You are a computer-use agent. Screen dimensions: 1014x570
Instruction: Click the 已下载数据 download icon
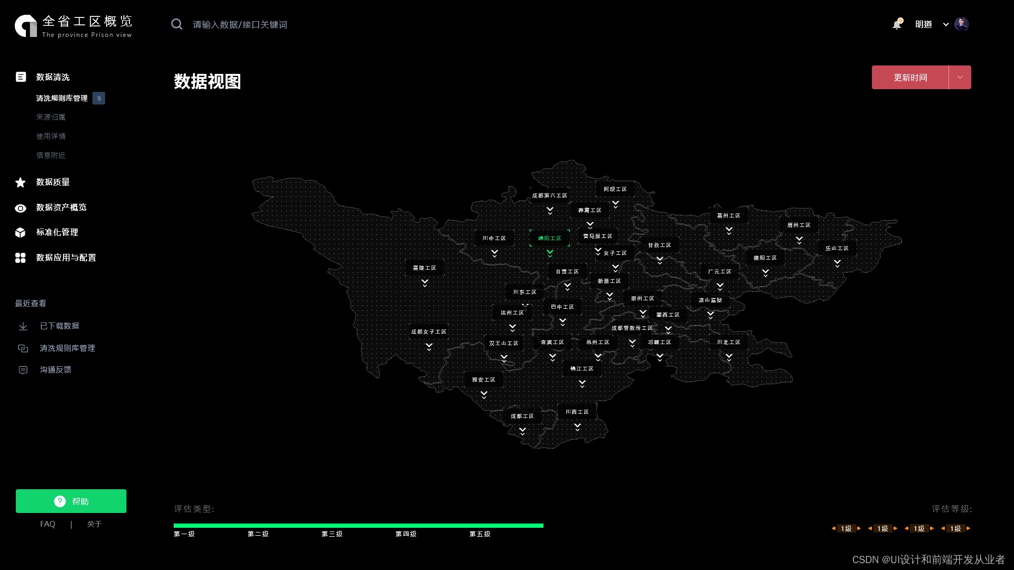click(23, 326)
